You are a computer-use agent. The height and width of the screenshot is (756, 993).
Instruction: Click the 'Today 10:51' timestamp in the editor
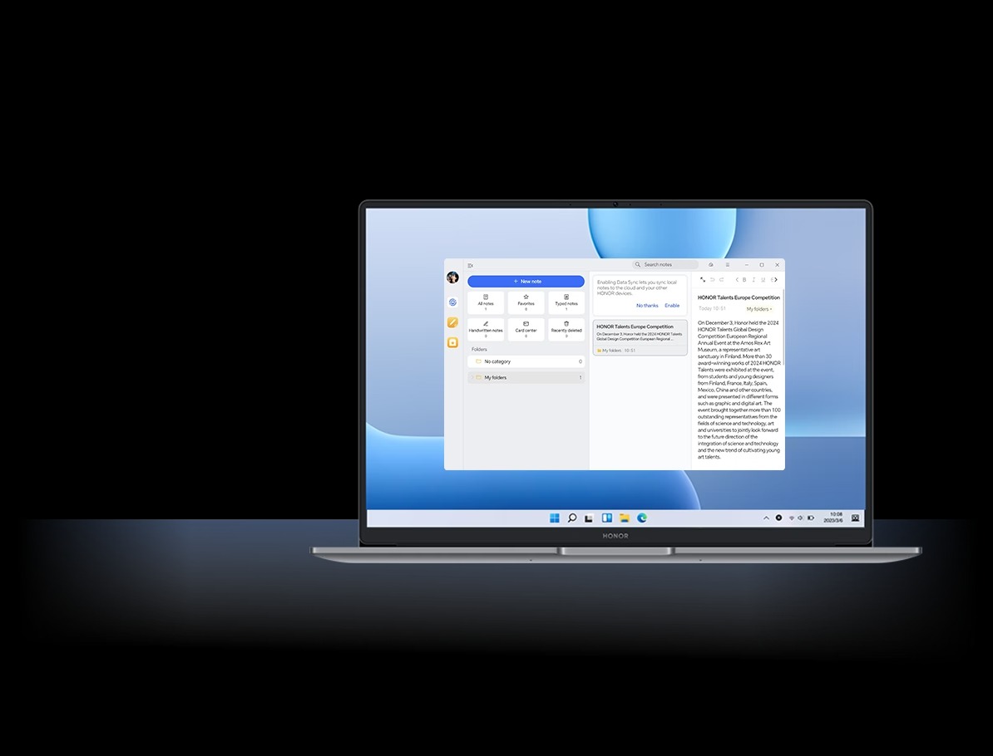(712, 309)
